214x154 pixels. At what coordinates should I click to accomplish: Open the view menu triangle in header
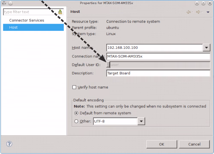208,12
